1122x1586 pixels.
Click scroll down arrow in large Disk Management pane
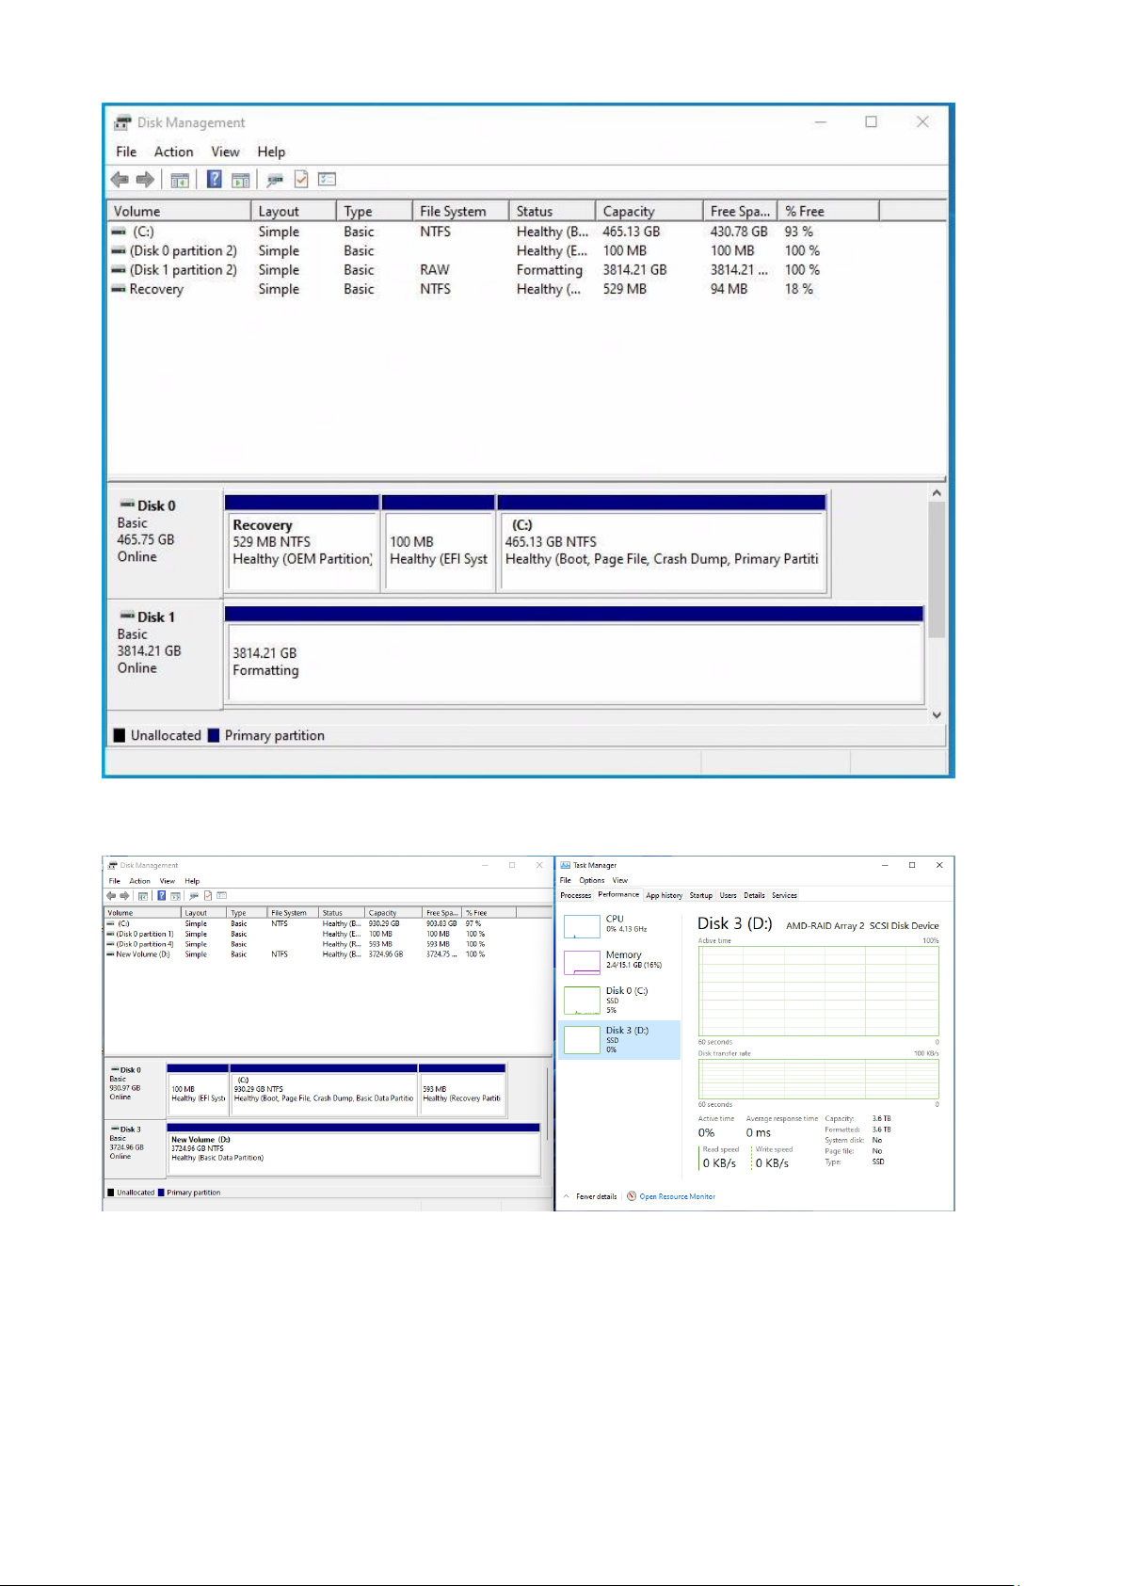coord(937,714)
